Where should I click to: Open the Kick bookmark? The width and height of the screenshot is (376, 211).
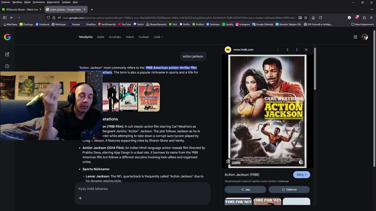173,24
